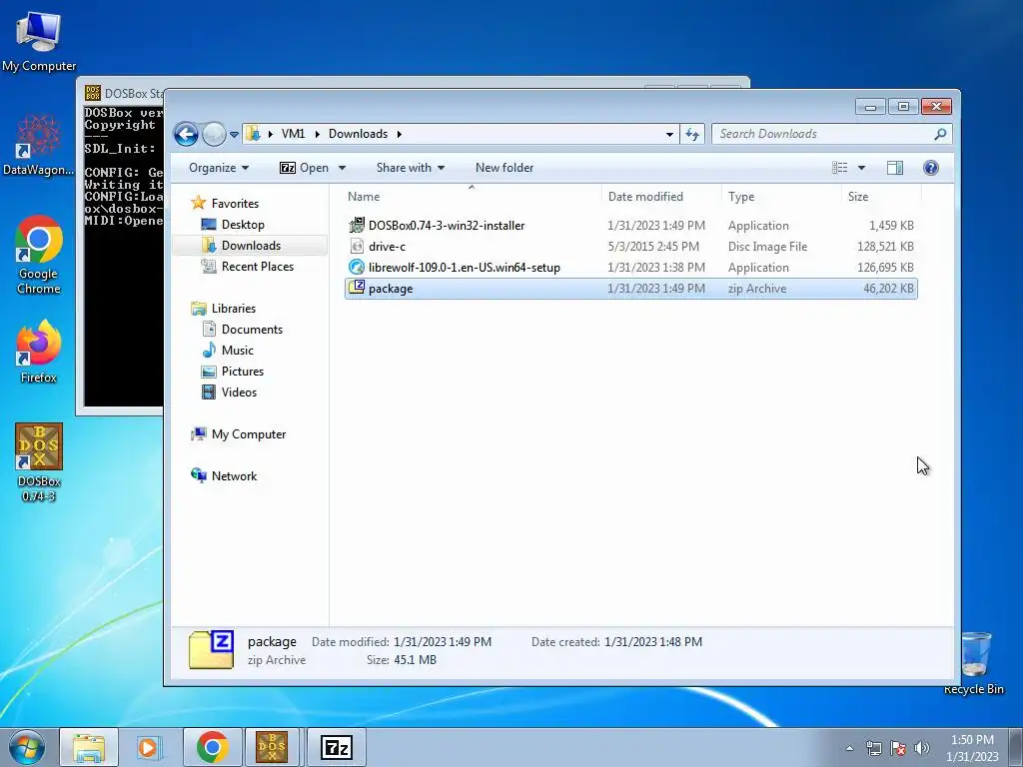Viewport: 1023px width, 767px height.
Task: Select the package zip archive
Action: 631,289
